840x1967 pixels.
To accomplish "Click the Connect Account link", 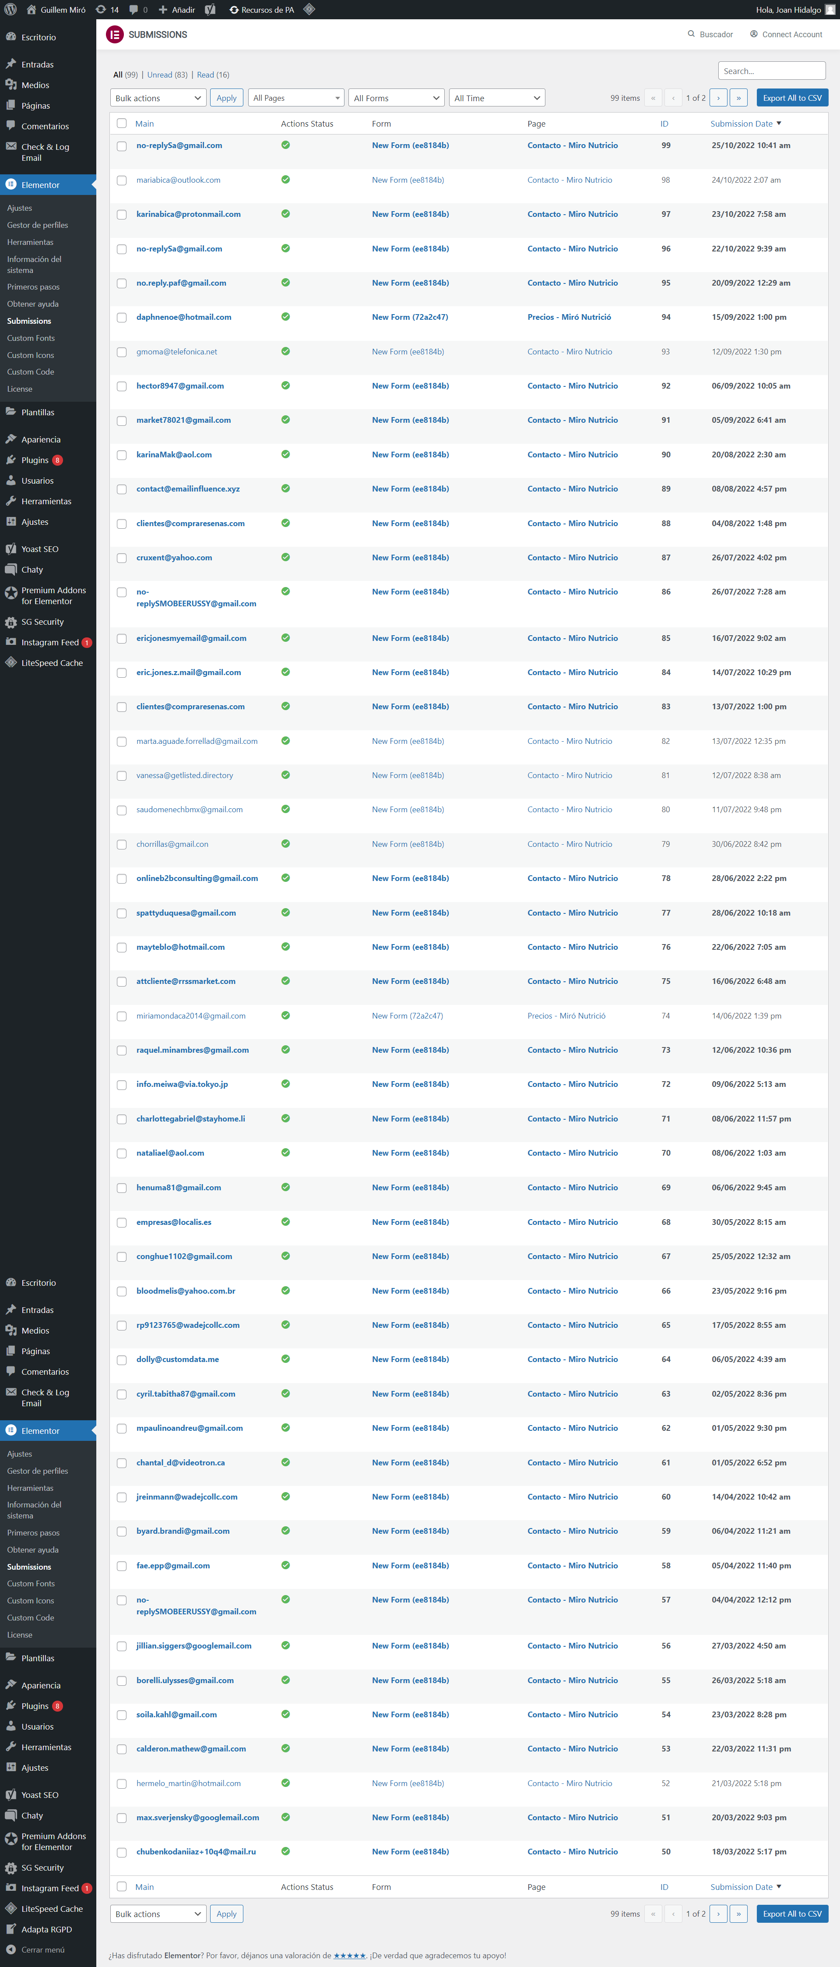I will pos(791,34).
